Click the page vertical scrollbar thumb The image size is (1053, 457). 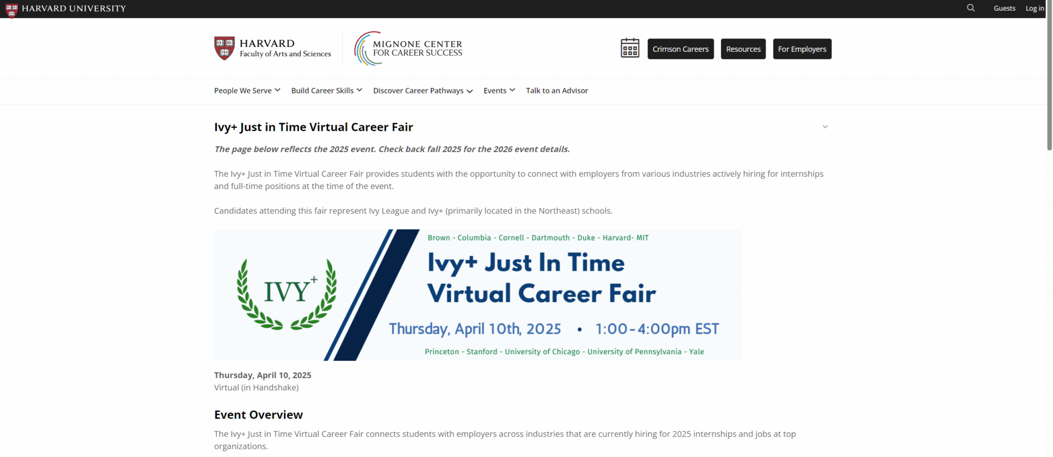tap(1049, 75)
